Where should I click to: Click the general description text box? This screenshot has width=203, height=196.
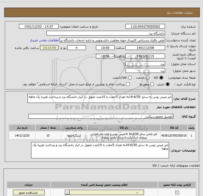(100, 98)
